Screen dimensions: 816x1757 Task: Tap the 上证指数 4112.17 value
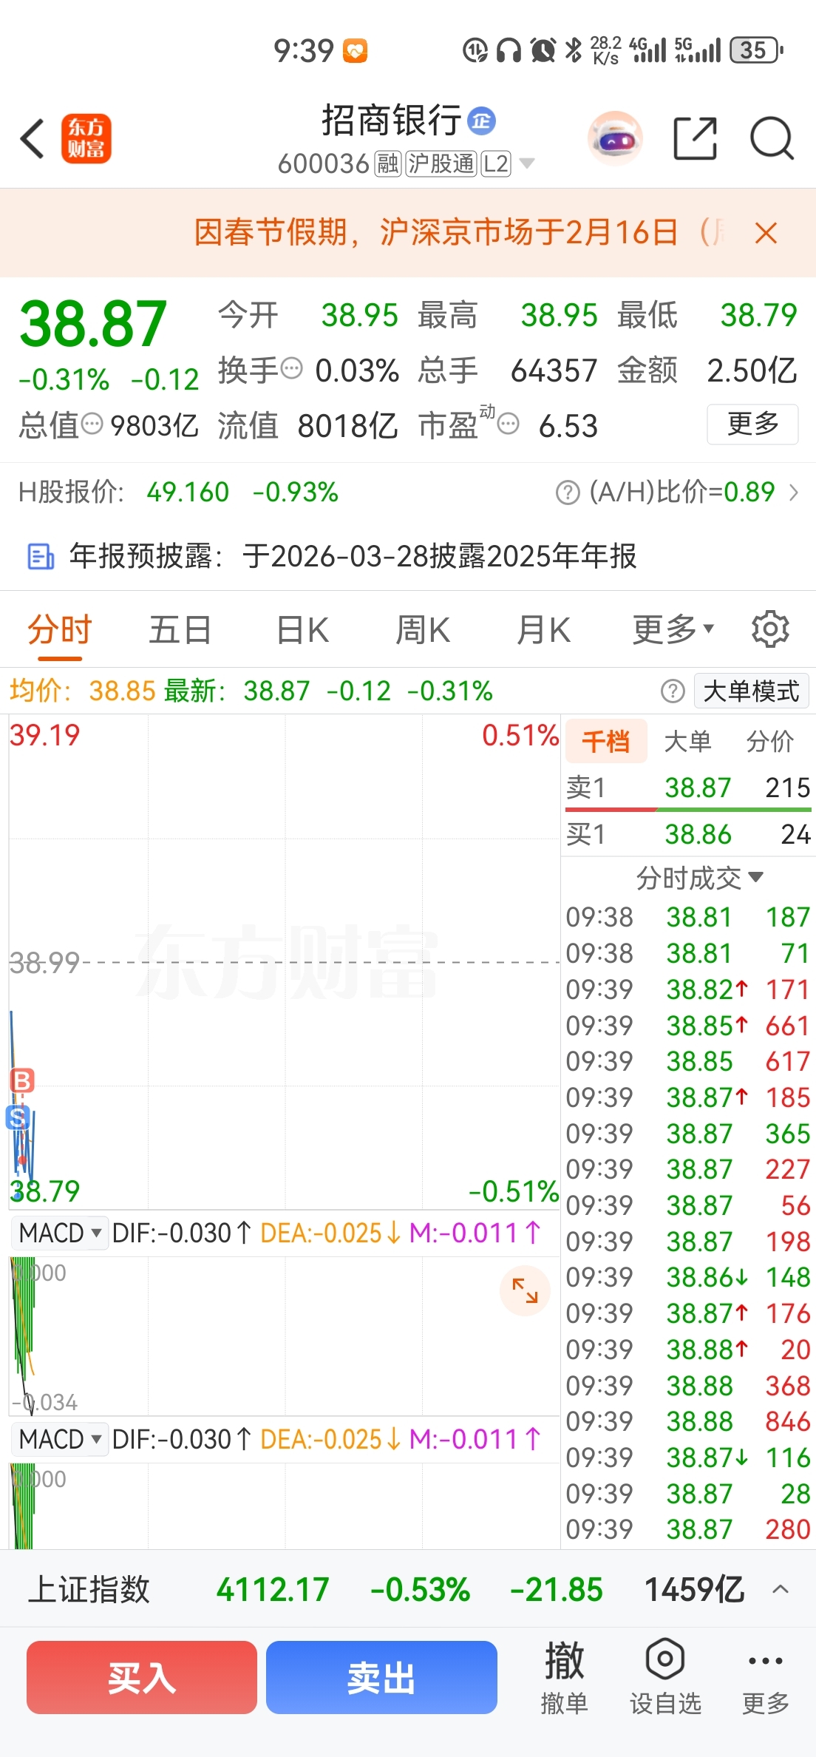tap(273, 1589)
